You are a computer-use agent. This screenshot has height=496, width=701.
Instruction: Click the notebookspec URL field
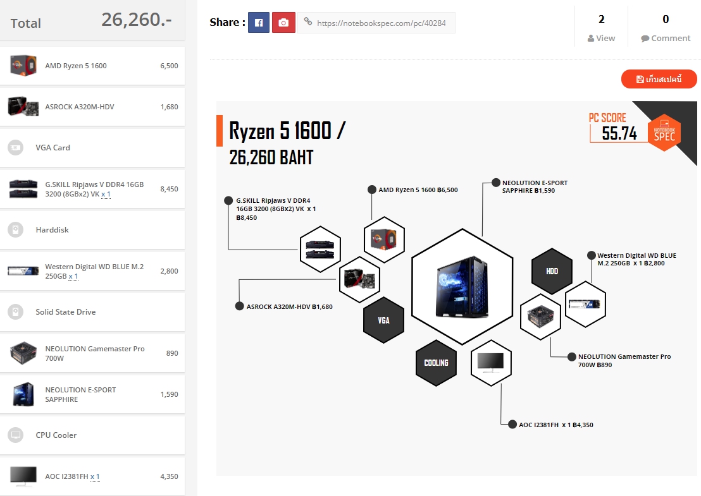[x=376, y=23]
